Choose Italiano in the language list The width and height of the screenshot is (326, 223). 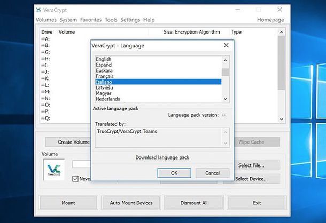[x=158, y=82]
